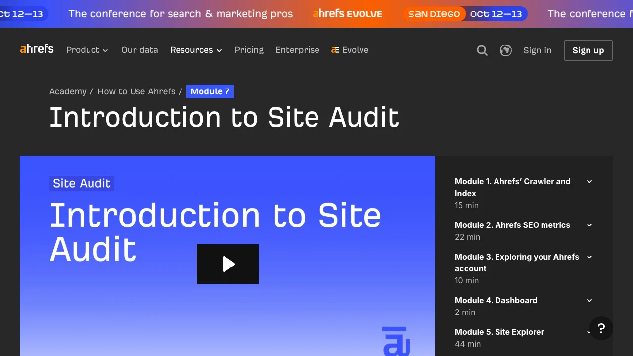This screenshot has height=356, width=633.
Task: Click the "10 min" duration under Module 3
Action: point(467,280)
